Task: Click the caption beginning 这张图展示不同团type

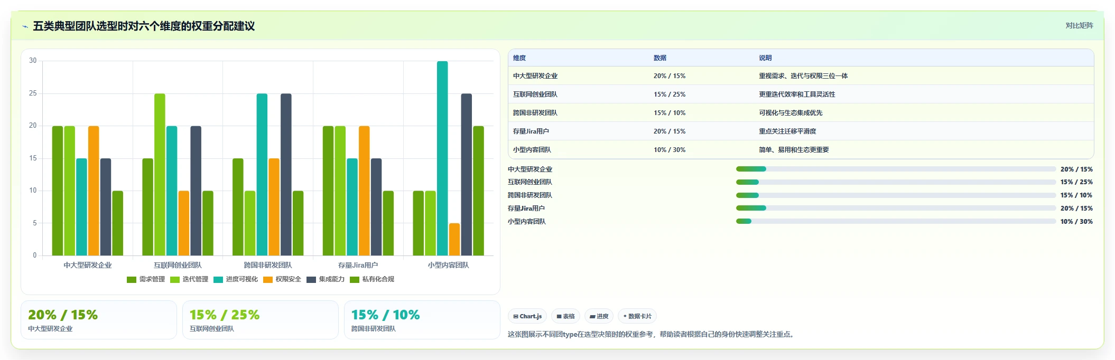Action: click(x=652, y=334)
